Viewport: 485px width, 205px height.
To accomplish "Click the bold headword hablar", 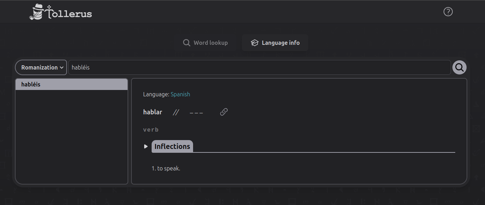I will 152,112.
